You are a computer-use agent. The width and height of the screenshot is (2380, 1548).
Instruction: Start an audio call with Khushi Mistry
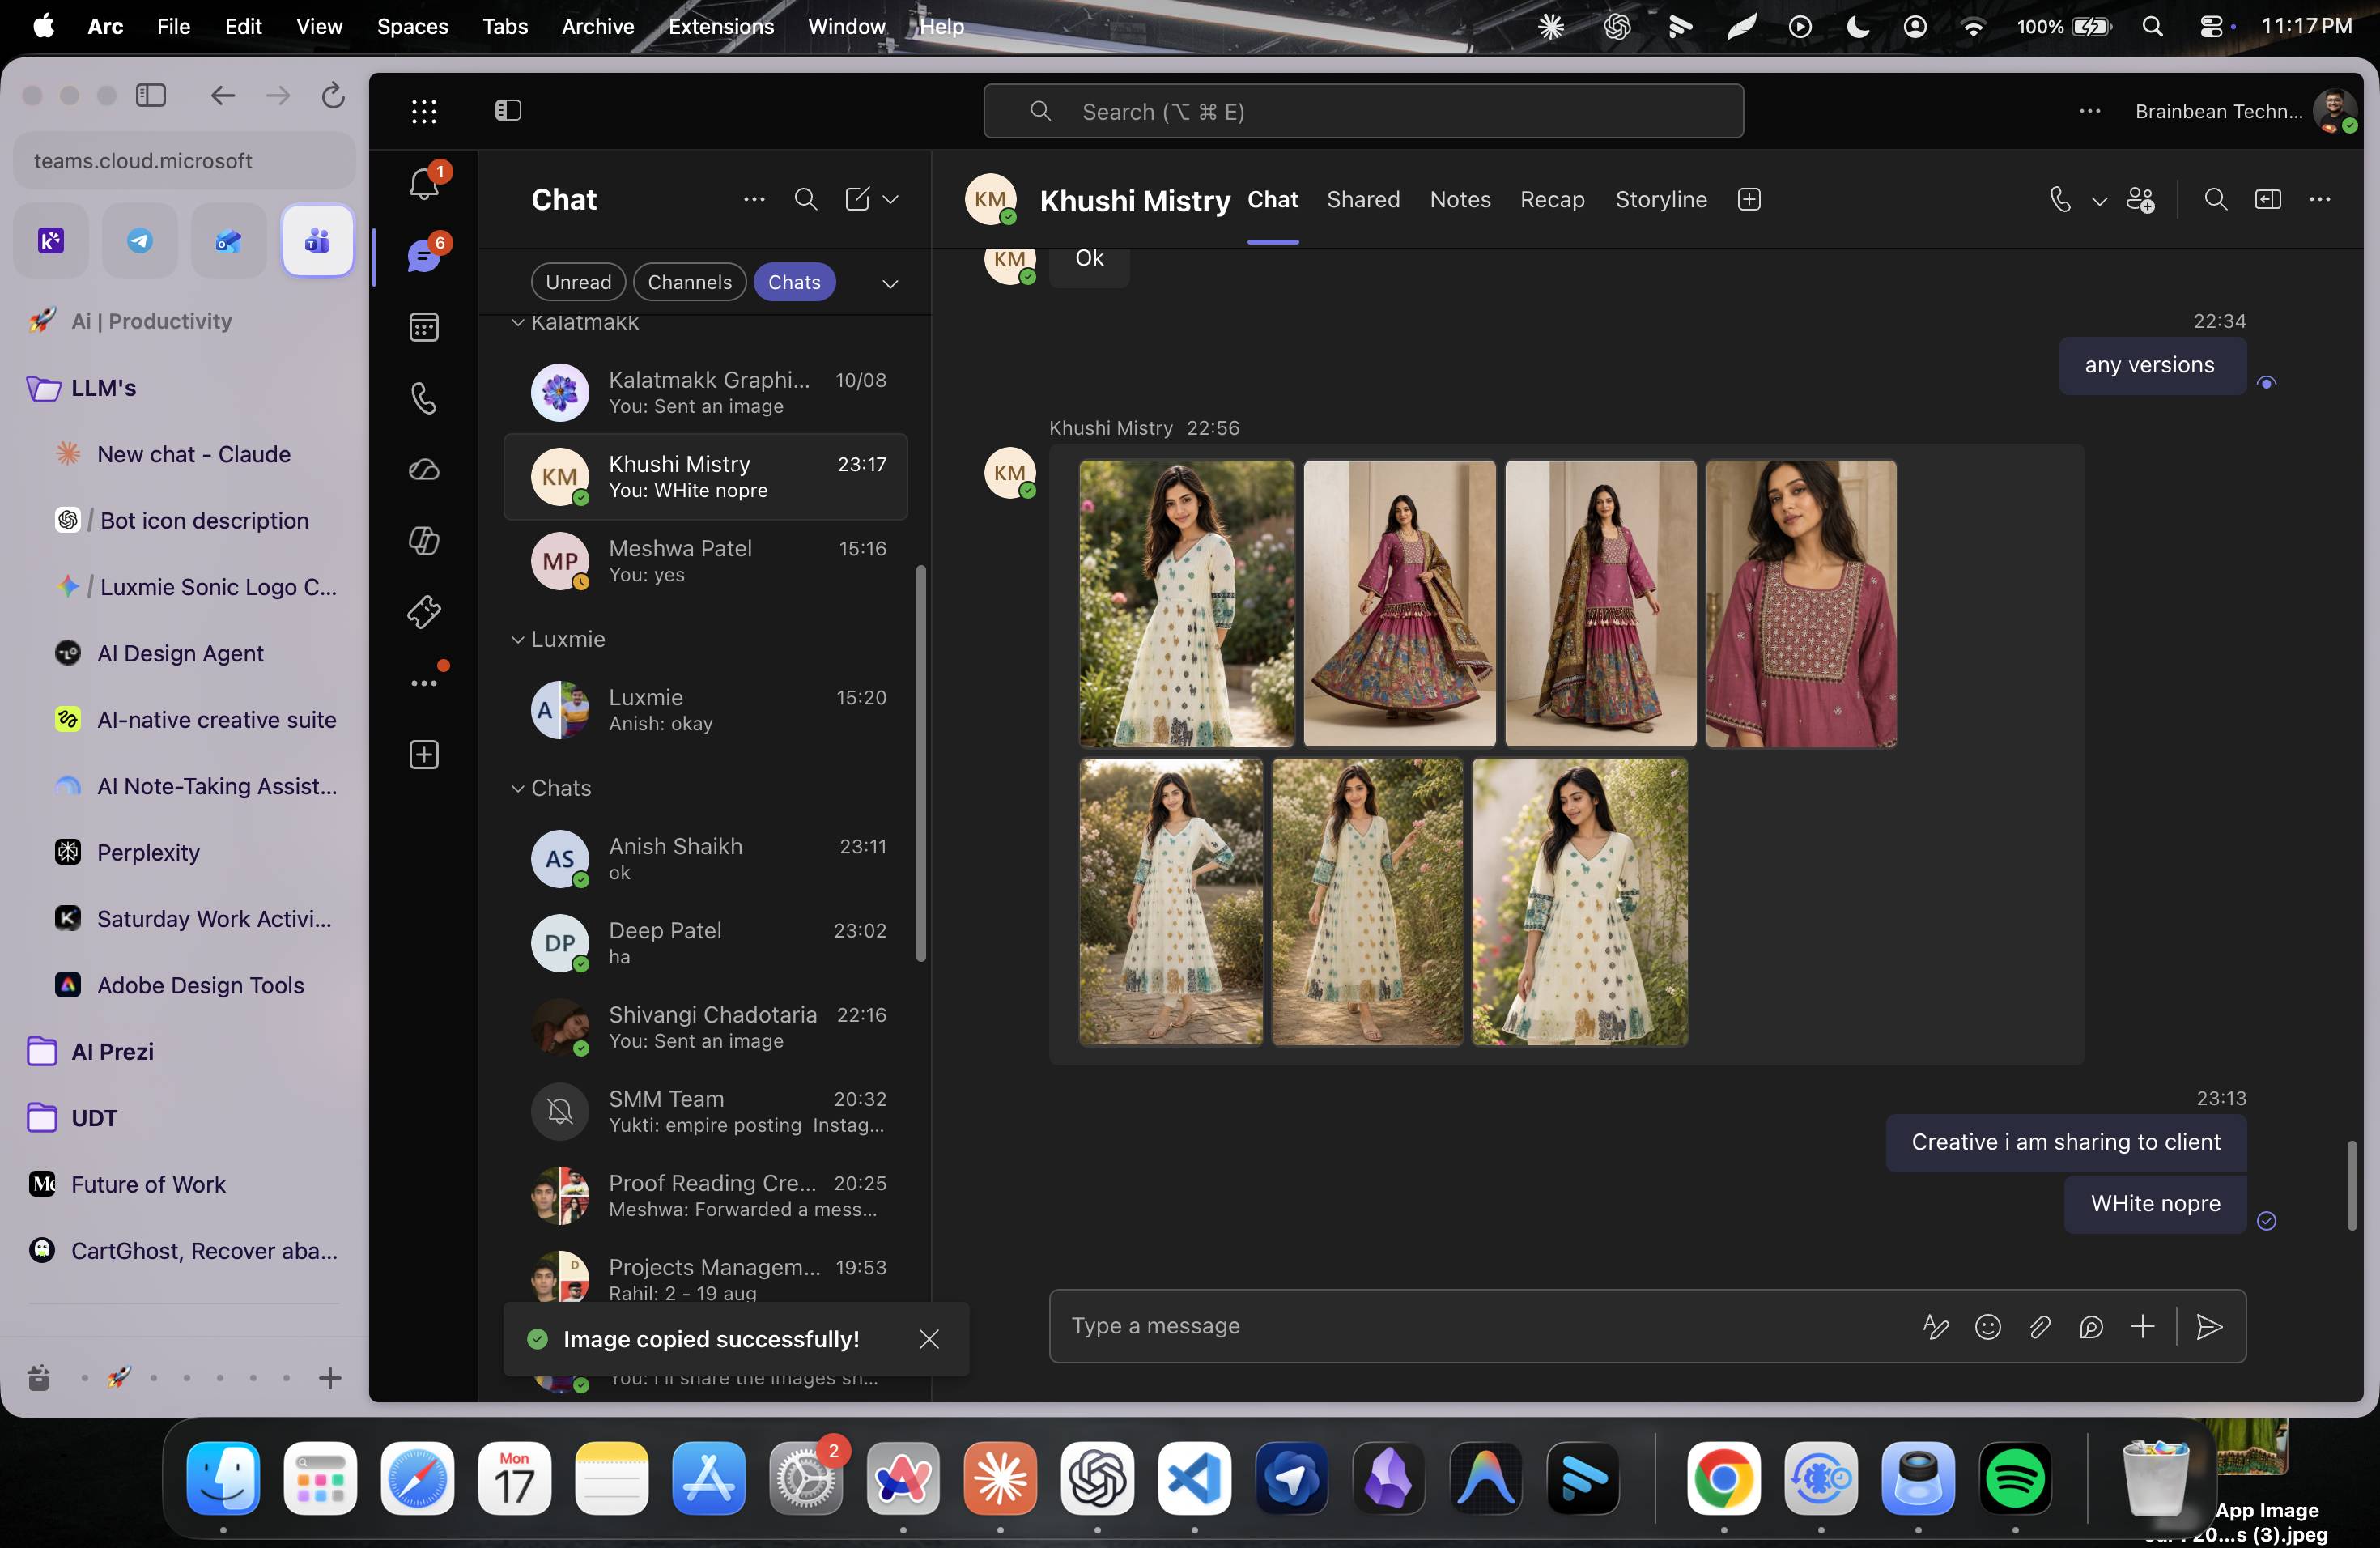[x=2060, y=200]
